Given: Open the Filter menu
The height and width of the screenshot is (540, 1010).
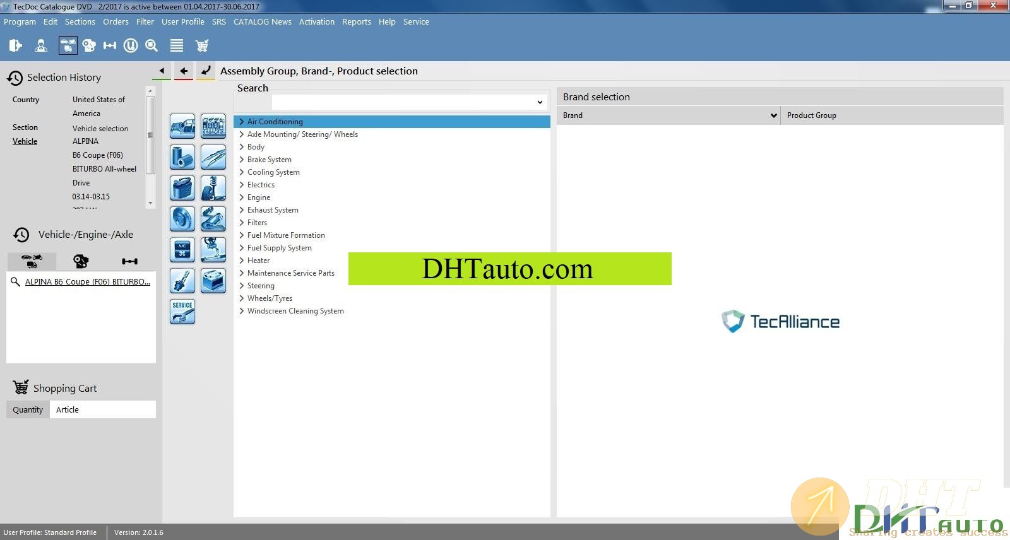Looking at the screenshot, I should pos(145,21).
